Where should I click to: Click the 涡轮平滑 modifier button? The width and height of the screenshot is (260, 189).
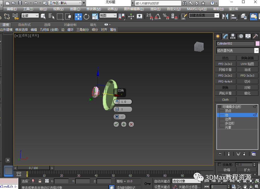pos(225,93)
